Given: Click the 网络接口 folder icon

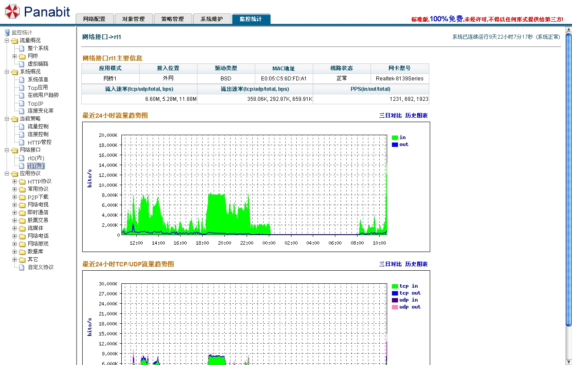Looking at the screenshot, I should [15, 150].
